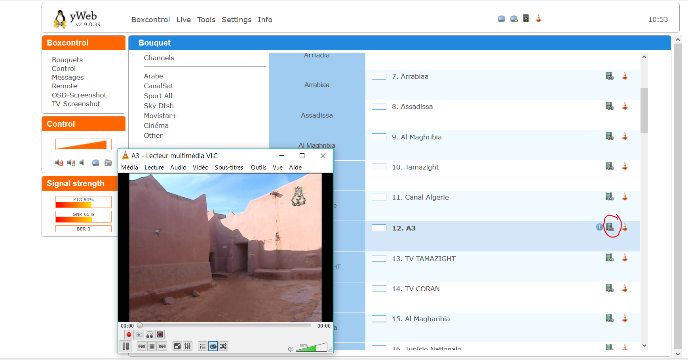
Task: Switch to radio mode in Control panel
Action: 108,163
